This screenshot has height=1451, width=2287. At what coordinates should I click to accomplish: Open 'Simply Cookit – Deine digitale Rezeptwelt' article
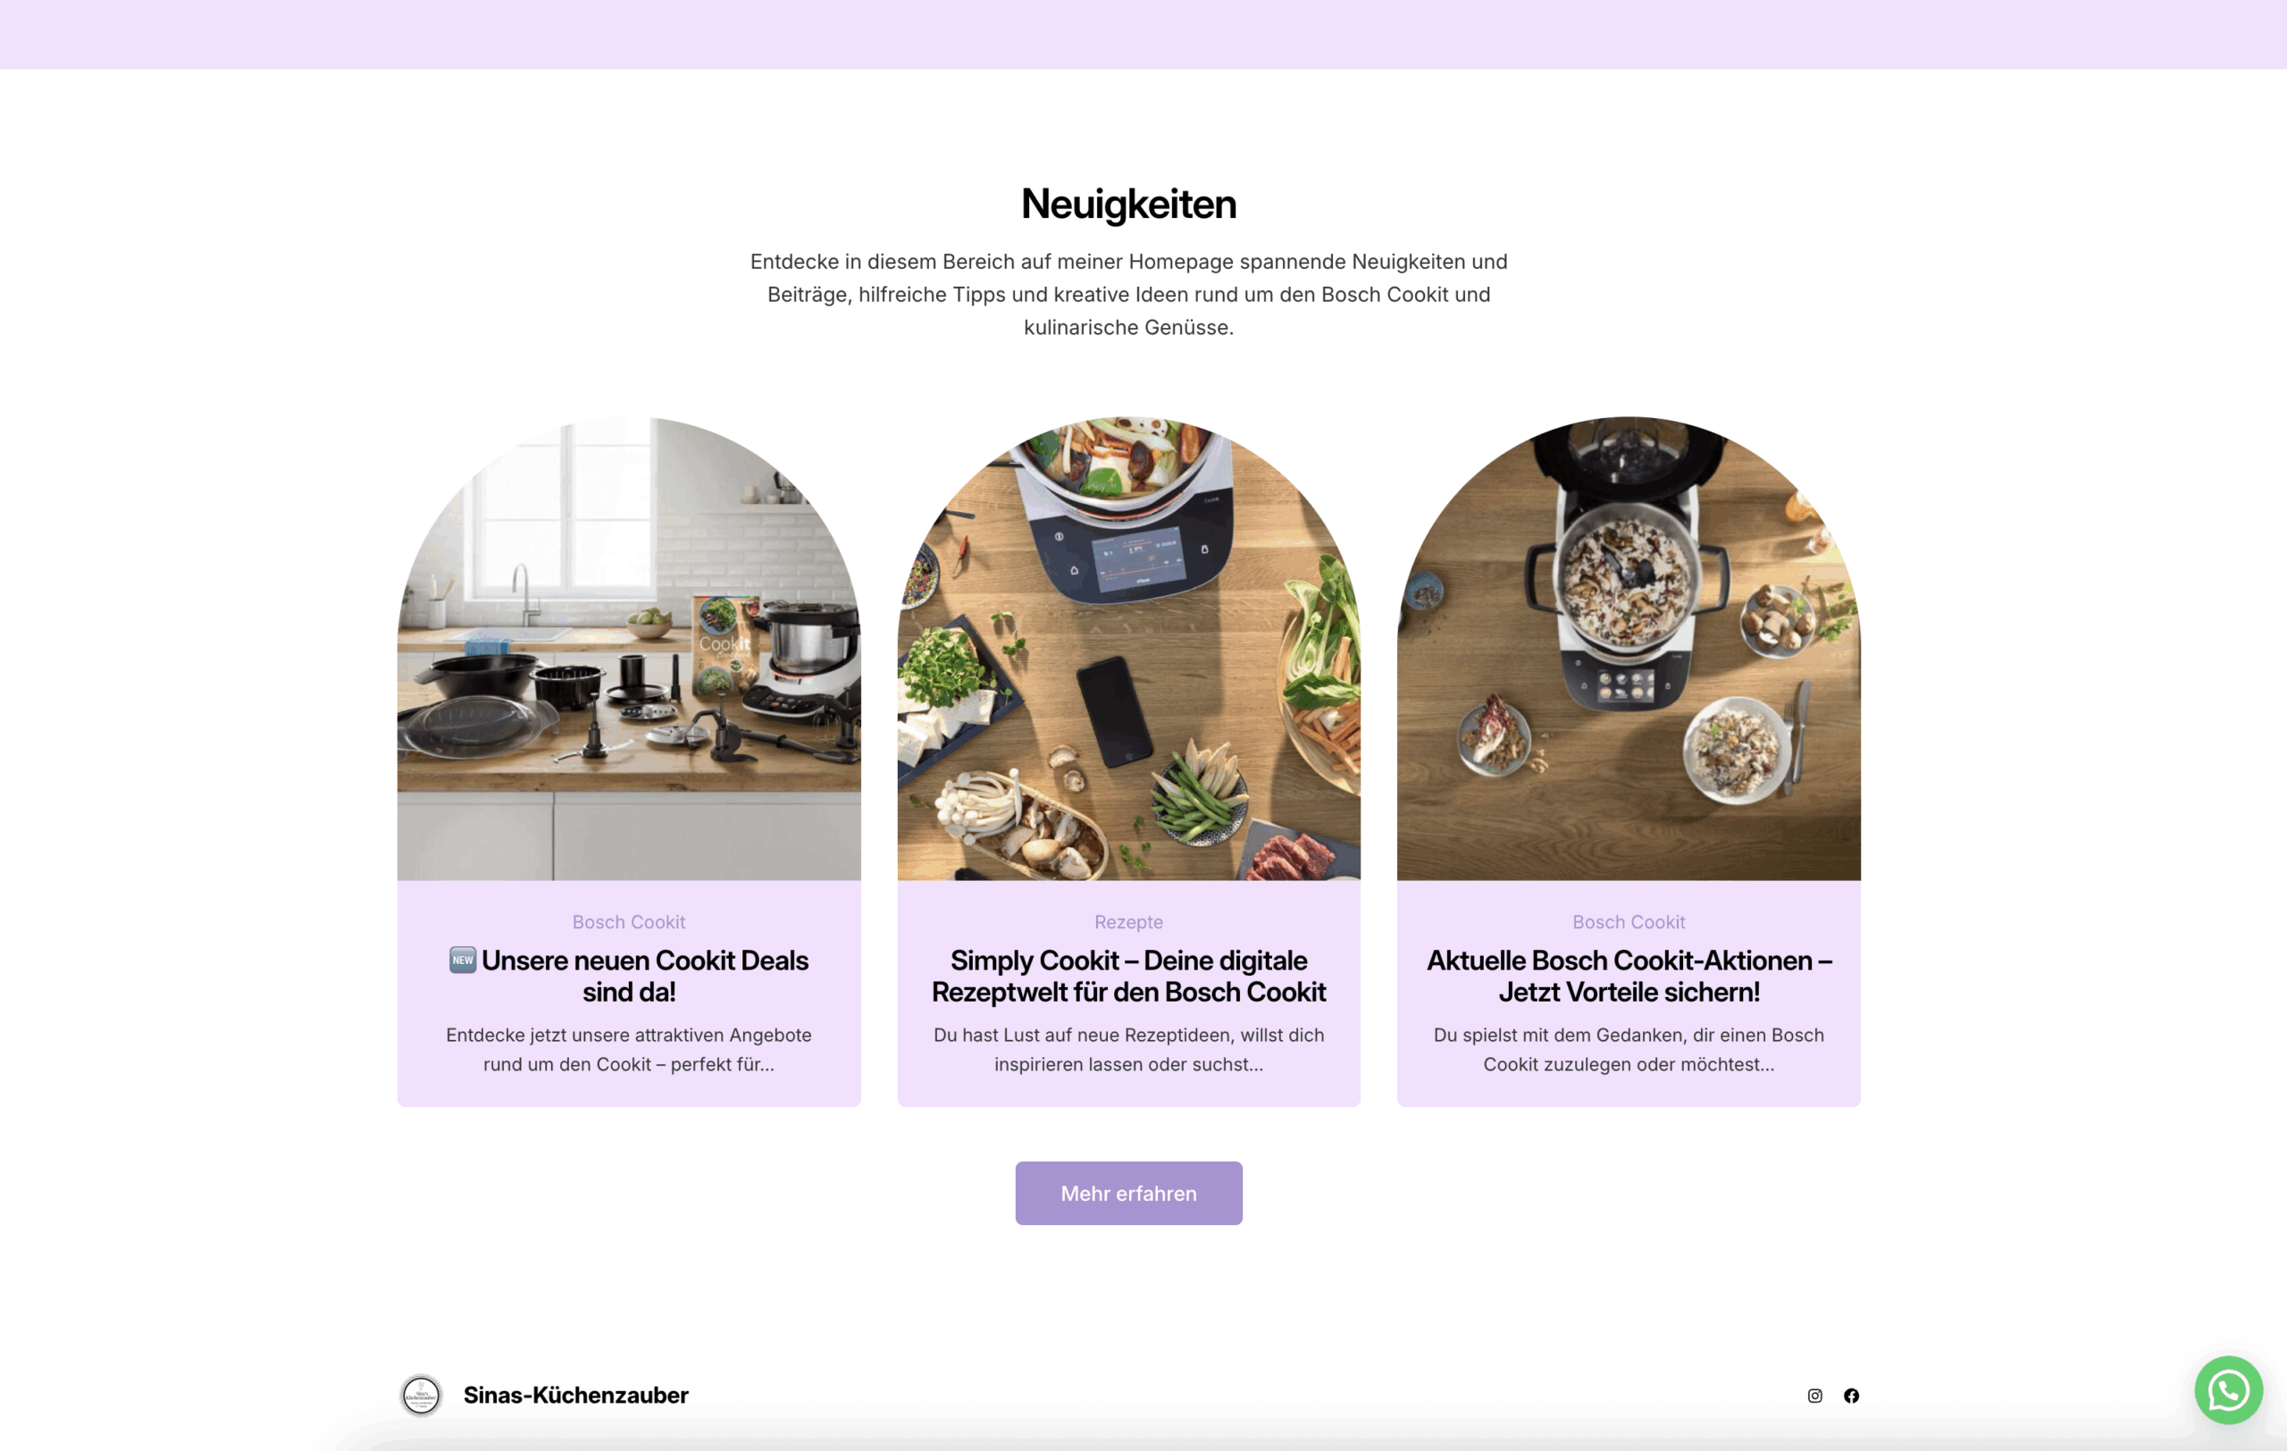point(1128,977)
